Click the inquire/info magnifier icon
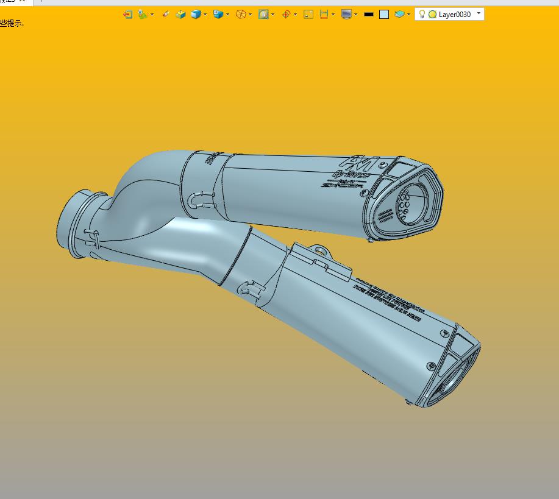 [x=263, y=14]
